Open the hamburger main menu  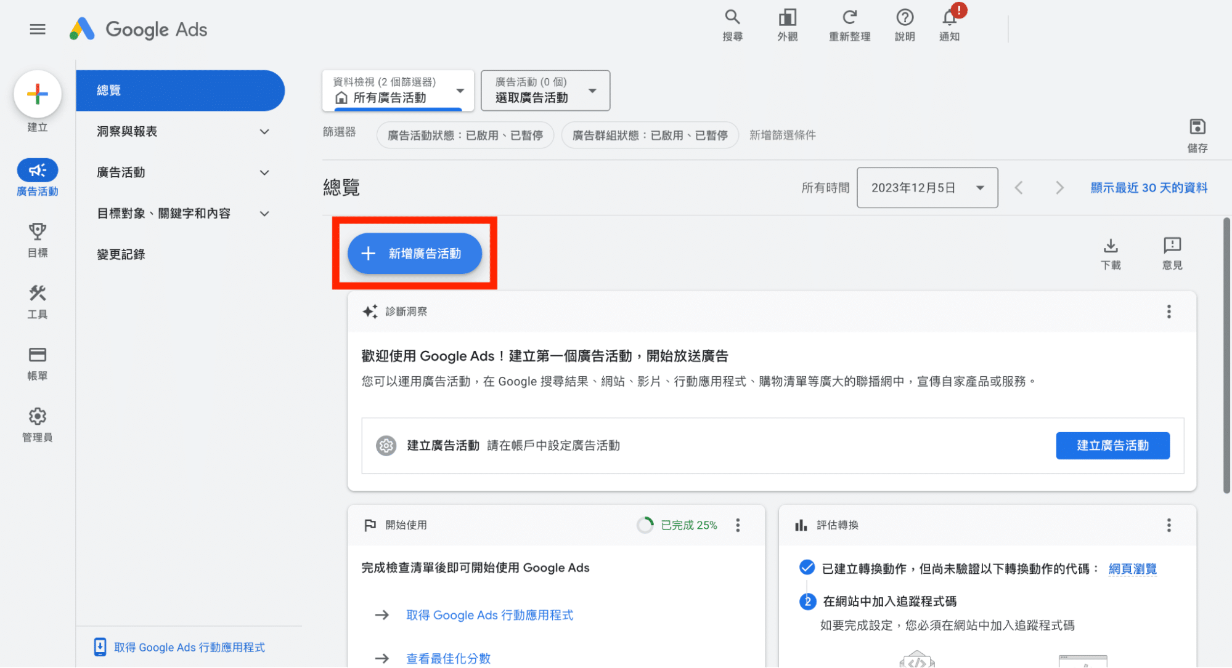tap(38, 29)
